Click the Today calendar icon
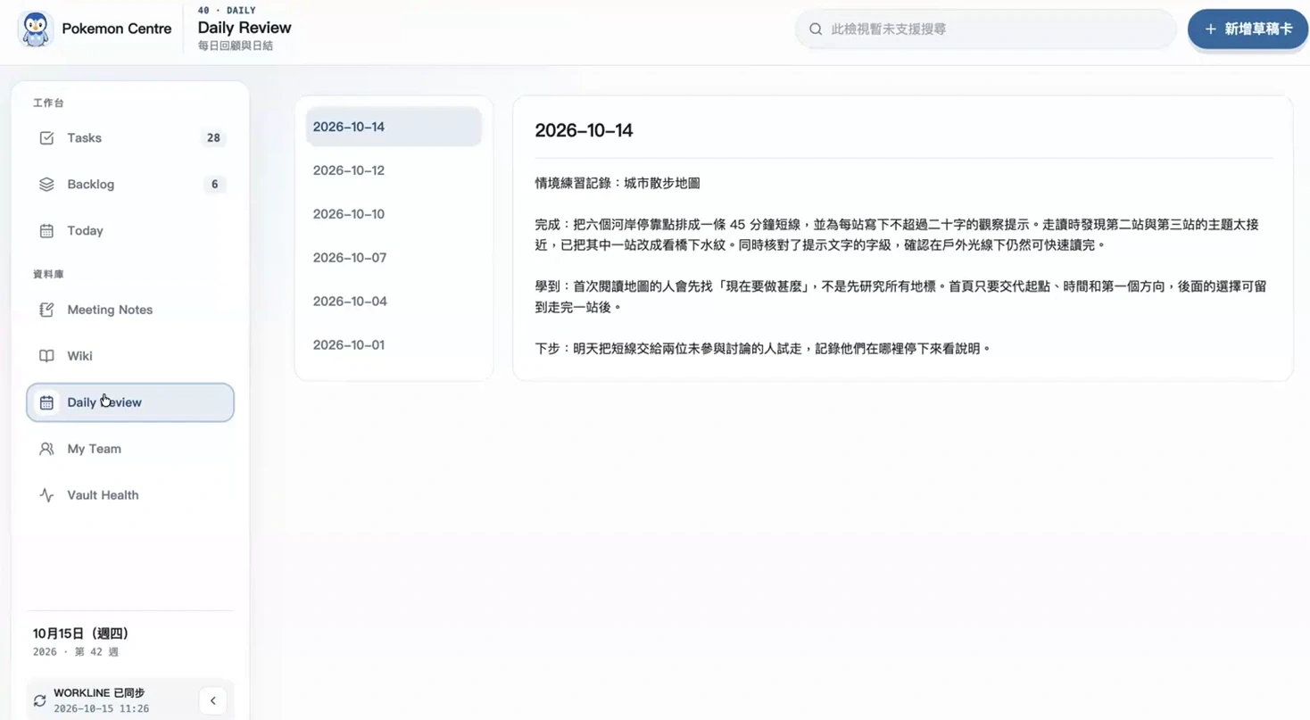Screen dimensions: 1310x720 tap(46, 231)
